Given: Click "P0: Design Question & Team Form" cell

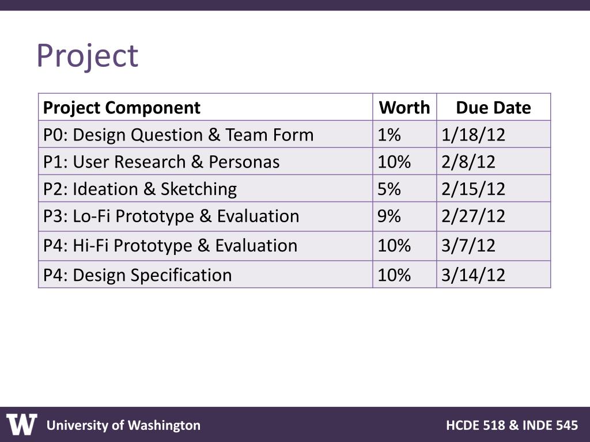Looking at the screenshot, I should (x=179, y=135).
